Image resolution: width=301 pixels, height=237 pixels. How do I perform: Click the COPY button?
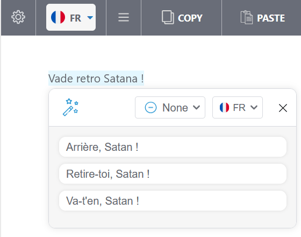182,18
